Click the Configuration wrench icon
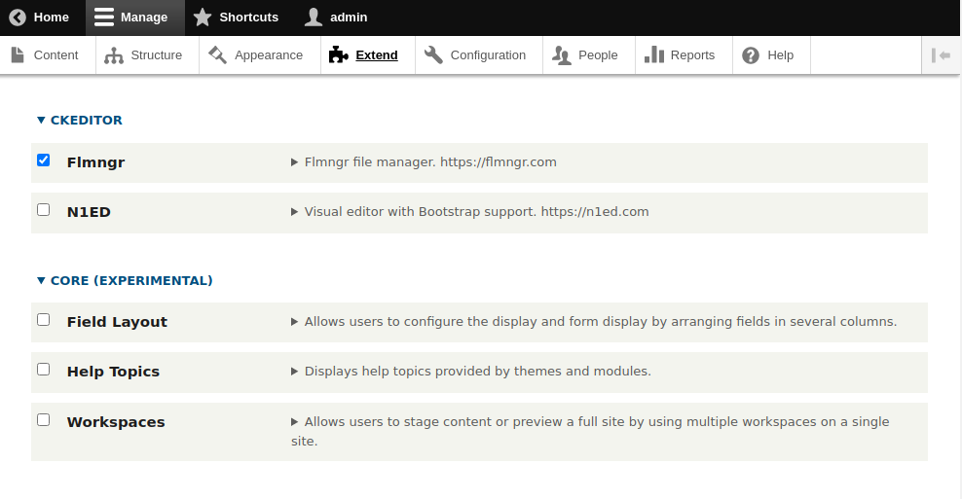Image resolution: width=962 pixels, height=499 pixels. [433, 55]
